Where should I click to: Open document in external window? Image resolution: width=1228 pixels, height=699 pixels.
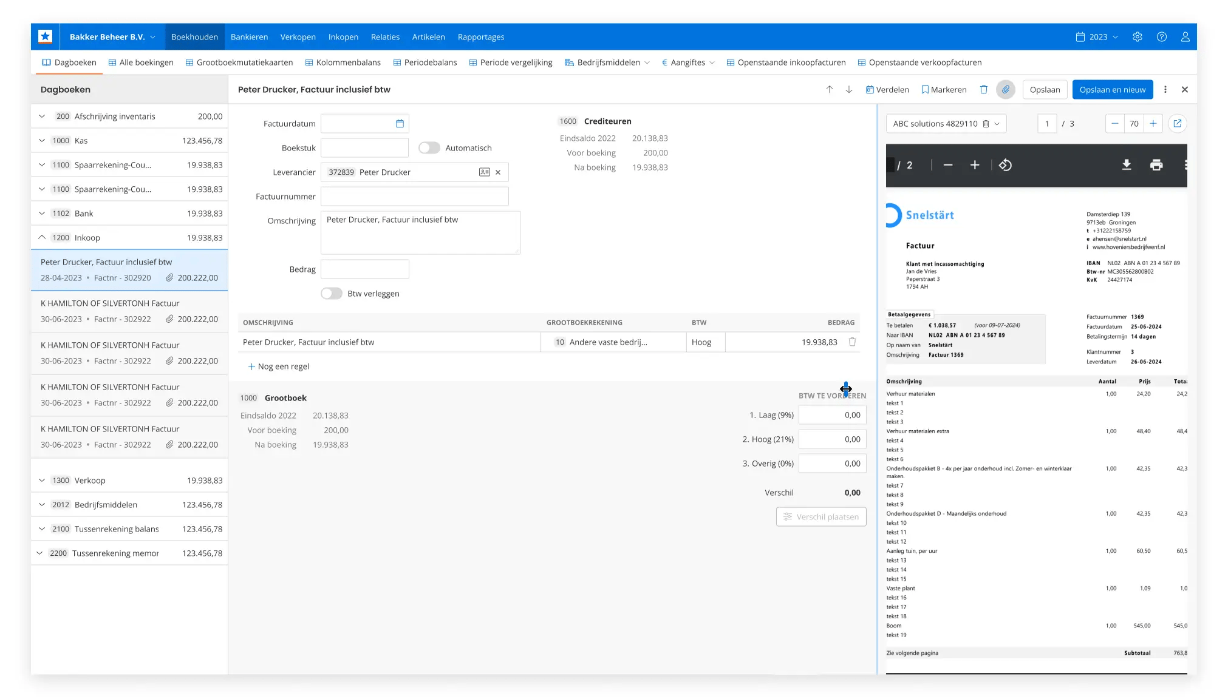point(1177,124)
